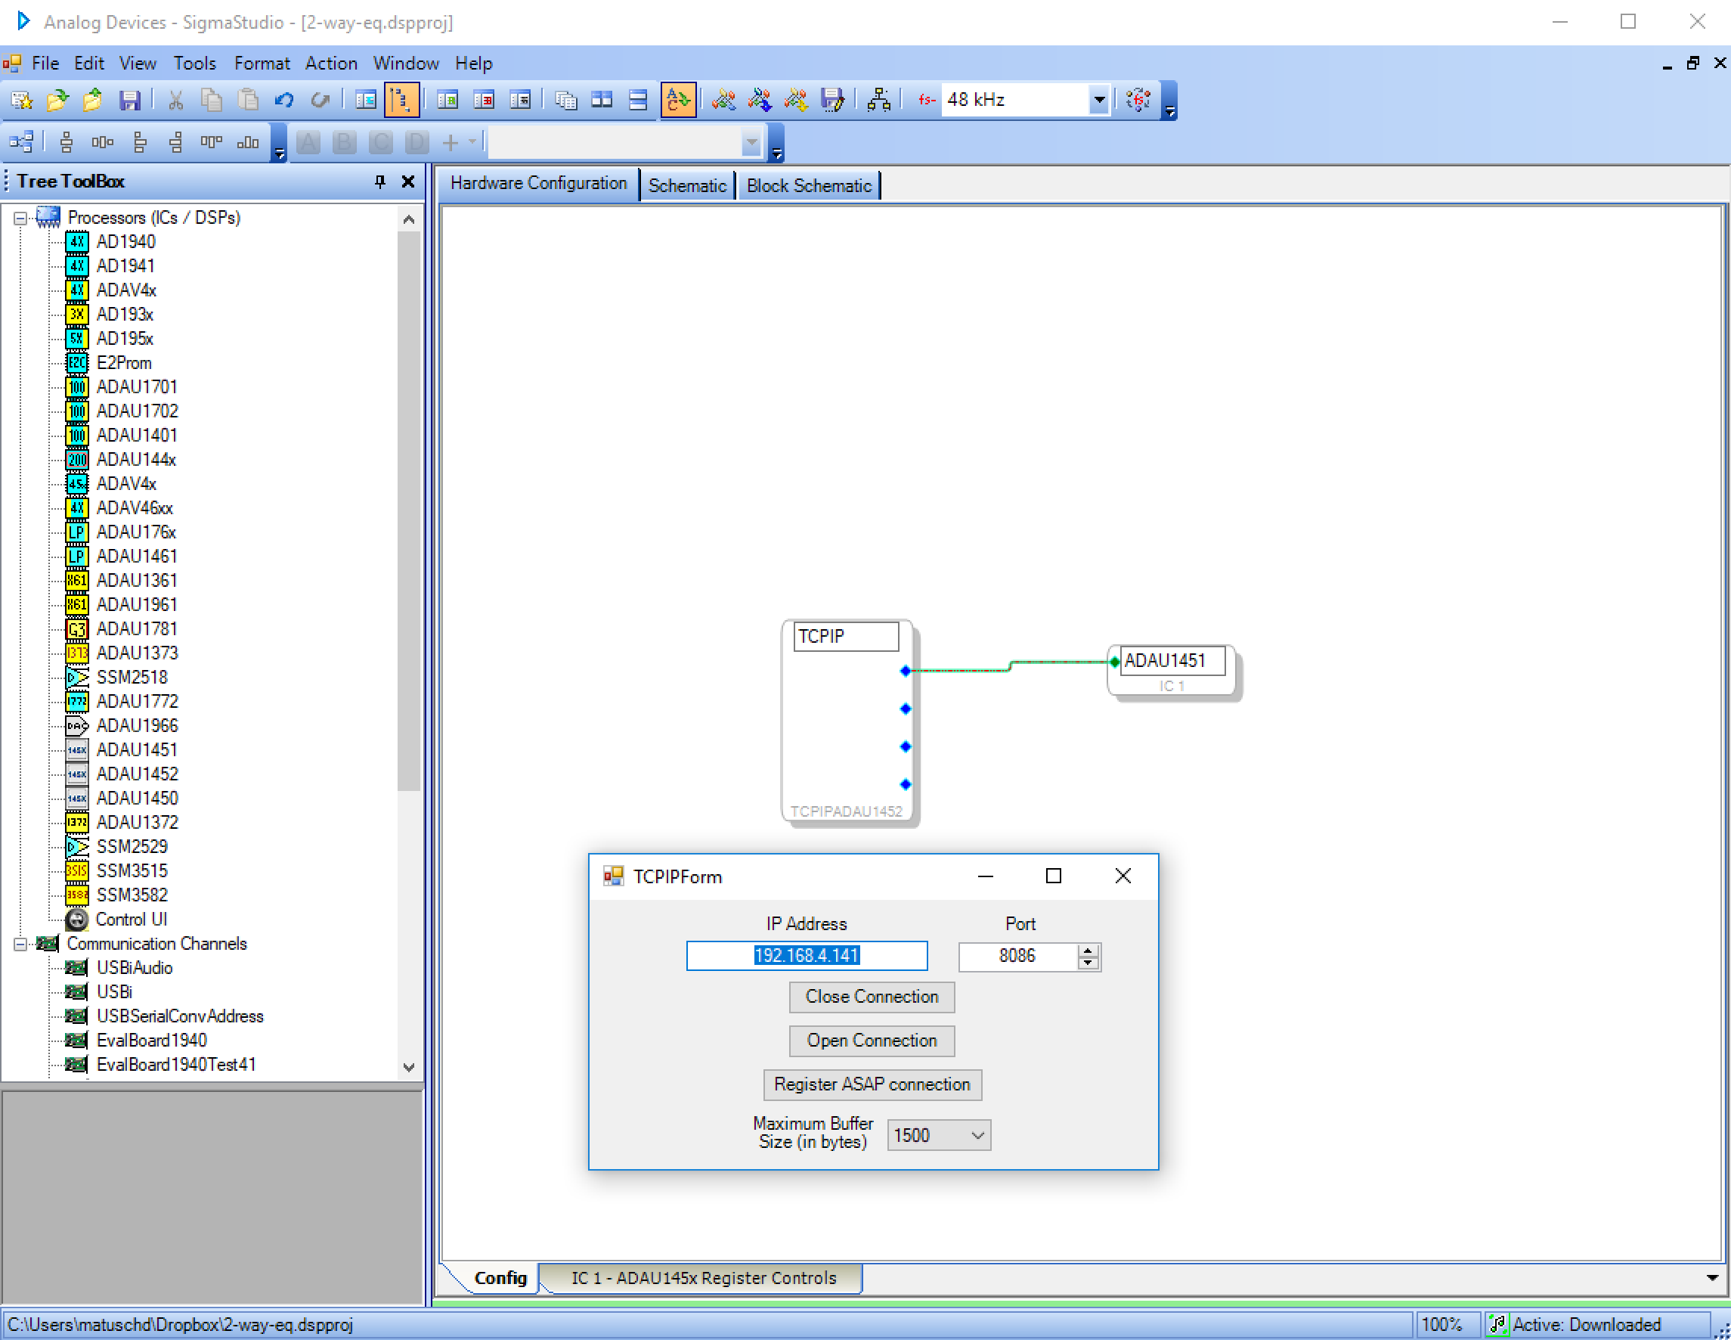This screenshot has height=1340, width=1731.
Task: Click the Cascade windows icon
Action: (566, 100)
